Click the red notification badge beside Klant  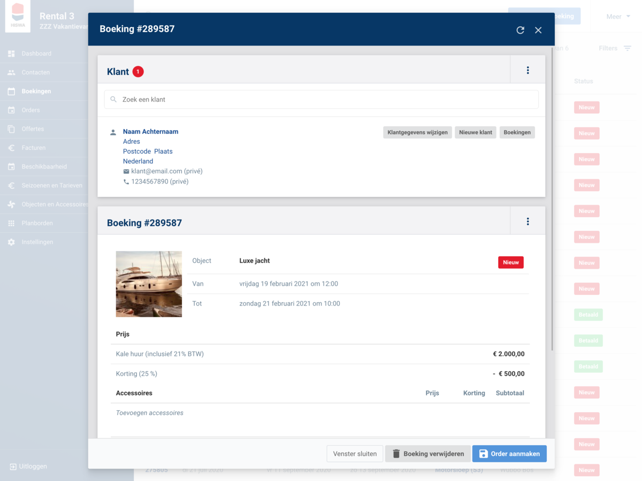(138, 72)
